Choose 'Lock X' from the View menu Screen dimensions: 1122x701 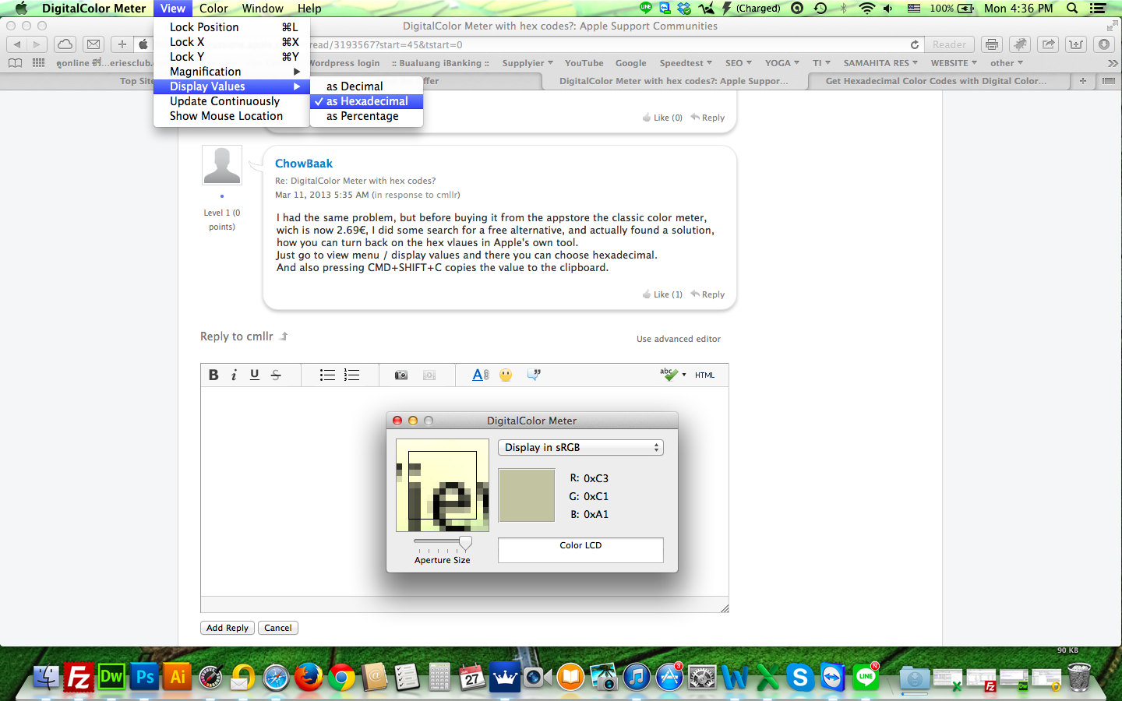coord(231,42)
